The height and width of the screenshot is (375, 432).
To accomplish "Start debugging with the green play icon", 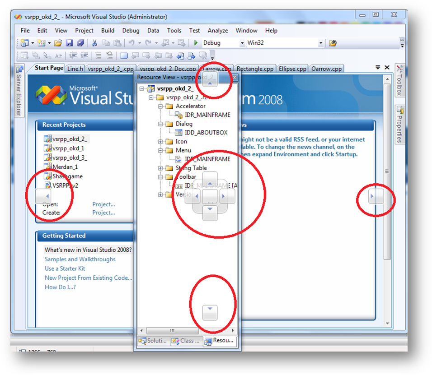I will 196,43.
